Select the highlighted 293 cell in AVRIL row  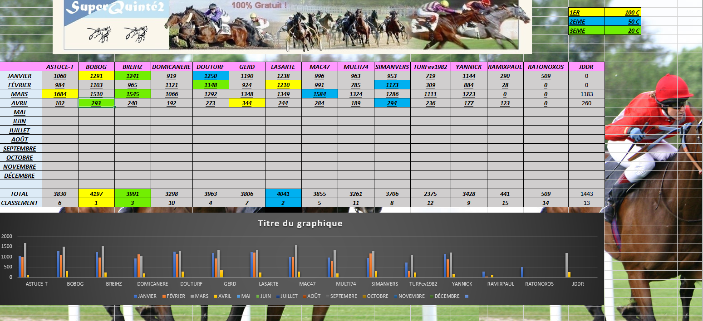[96, 103]
